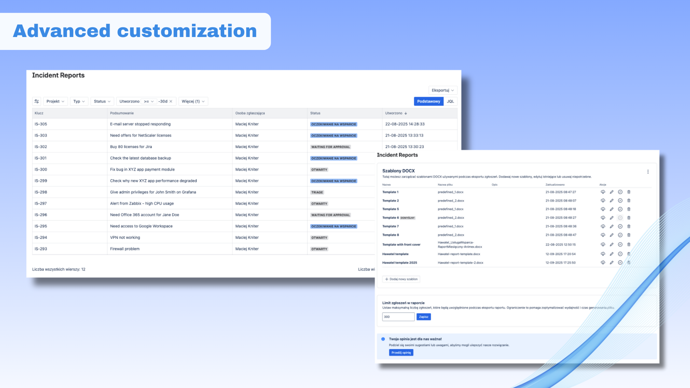Open the Eksportuj dropdown

[442, 90]
